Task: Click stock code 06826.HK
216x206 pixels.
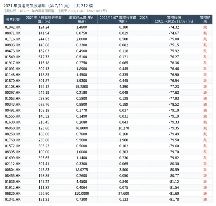Action: click(13, 193)
